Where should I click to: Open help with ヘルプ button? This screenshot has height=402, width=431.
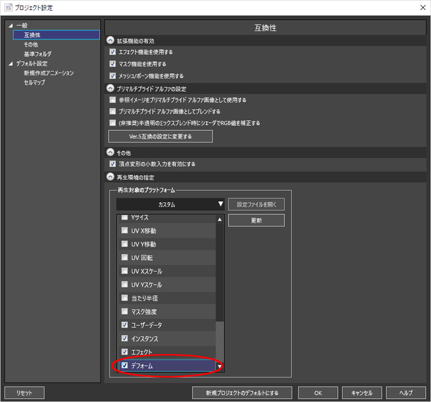[x=406, y=393]
